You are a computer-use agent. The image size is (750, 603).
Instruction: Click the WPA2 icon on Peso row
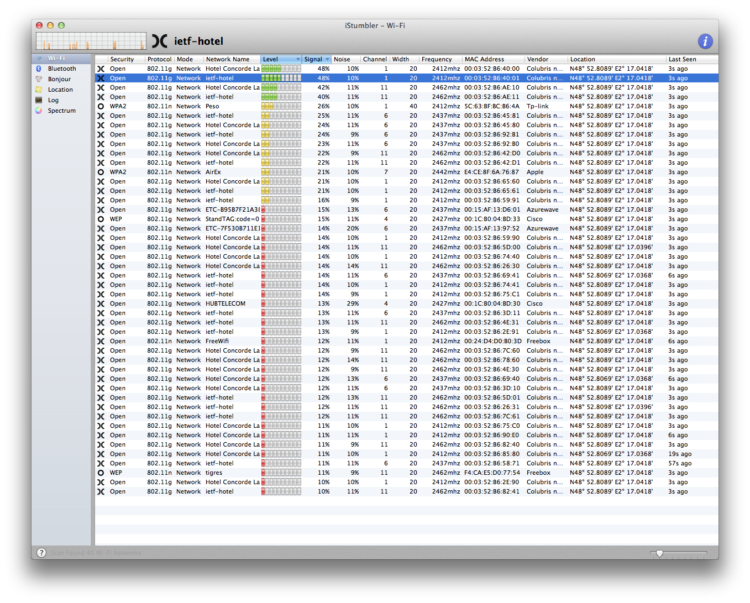tap(101, 106)
